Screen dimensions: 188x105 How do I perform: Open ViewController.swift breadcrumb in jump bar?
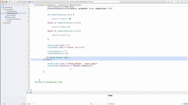pyautogui.click(x=63, y=5)
